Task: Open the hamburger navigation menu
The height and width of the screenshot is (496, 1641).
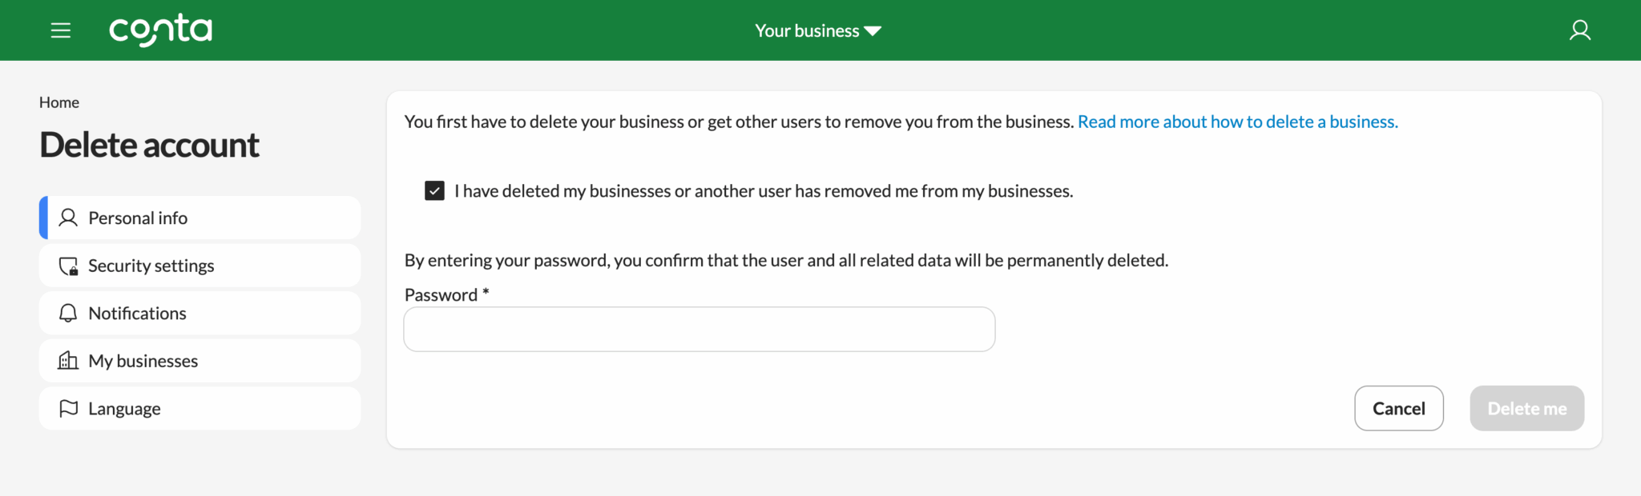Action: pos(60,30)
